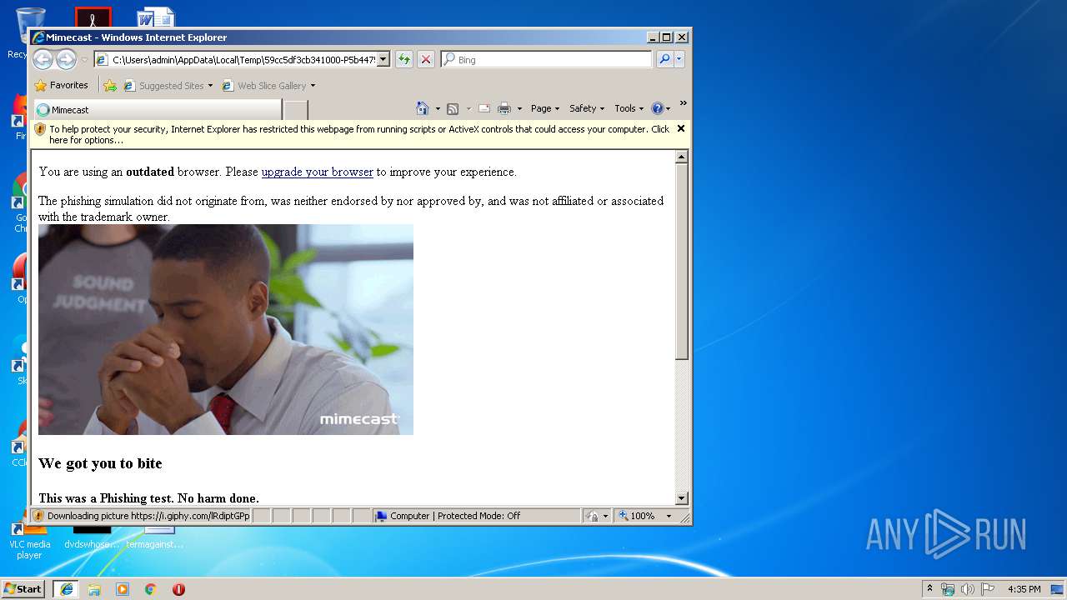Open the Tools menu
Screen dimensions: 1067x600
pyautogui.click(x=629, y=108)
